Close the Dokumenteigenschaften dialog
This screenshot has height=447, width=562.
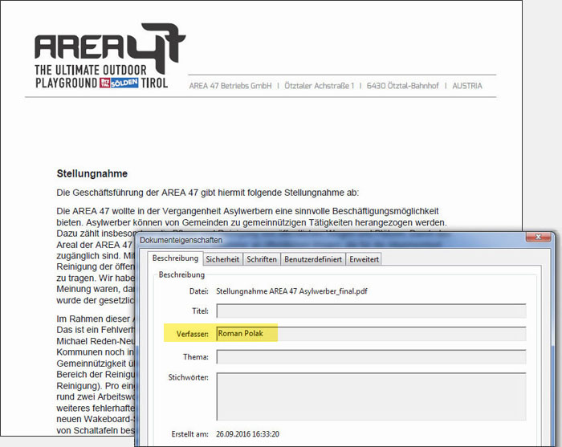point(538,237)
